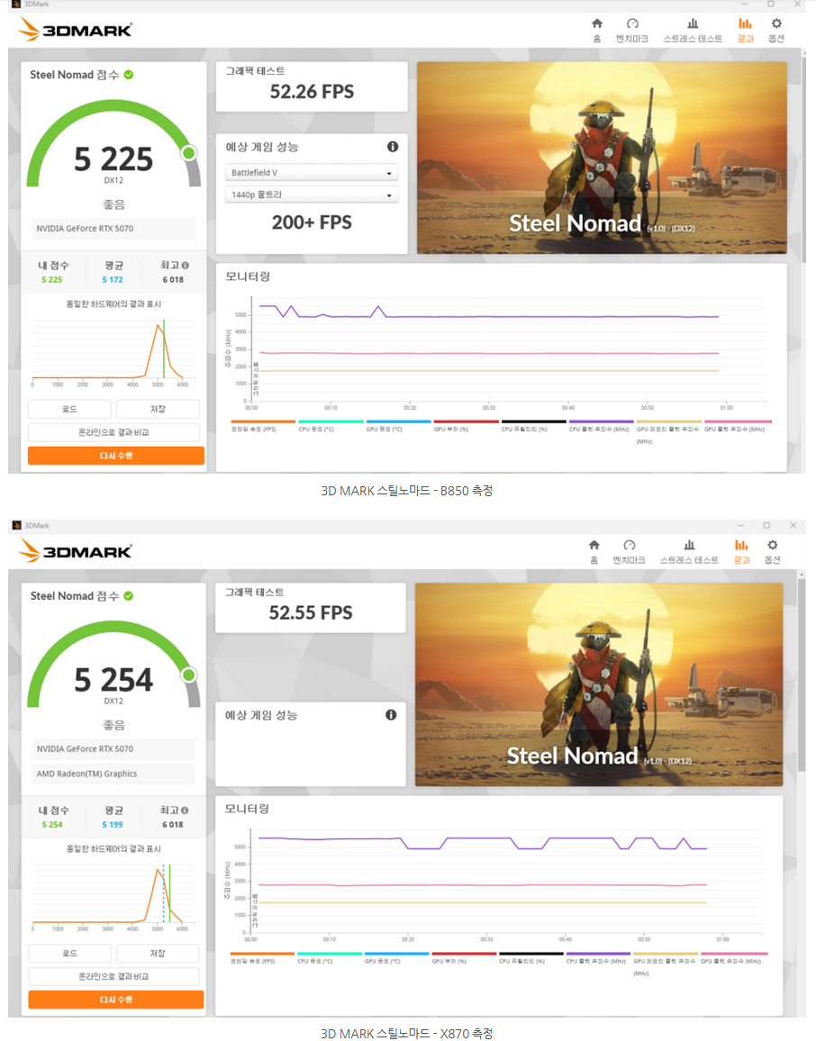Click the 3DMARK logo in the 5 225 window
Viewport: 816px width, 1041px height.
coord(75,30)
